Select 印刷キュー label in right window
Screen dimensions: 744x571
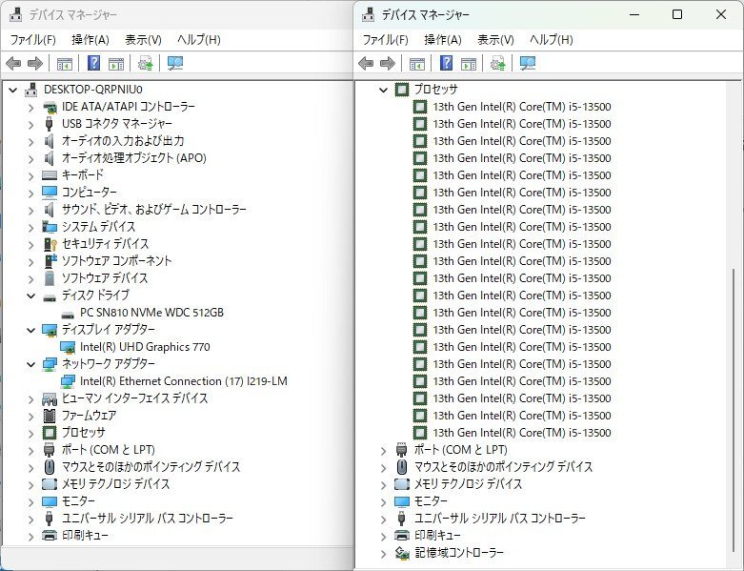click(x=437, y=536)
